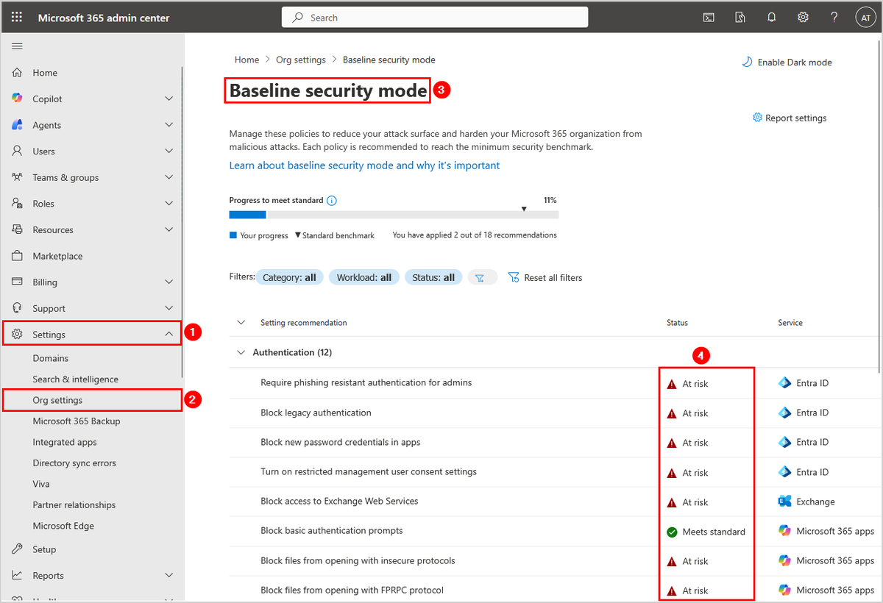883x603 pixels.
Task: Expand the Copilot nav chevron
Action: pyautogui.click(x=169, y=99)
